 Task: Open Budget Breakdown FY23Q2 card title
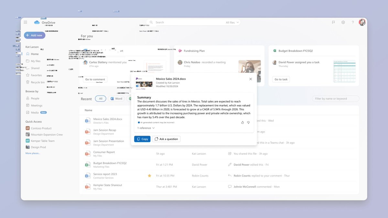(296, 51)
